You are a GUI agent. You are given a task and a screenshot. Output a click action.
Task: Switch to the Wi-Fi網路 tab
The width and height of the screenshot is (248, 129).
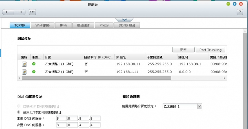(43, 25)
